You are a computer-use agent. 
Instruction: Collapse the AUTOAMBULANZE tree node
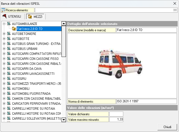point(4,24)
